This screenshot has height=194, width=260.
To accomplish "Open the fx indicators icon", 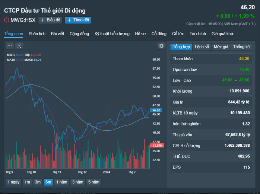I will tap(19, 46).
